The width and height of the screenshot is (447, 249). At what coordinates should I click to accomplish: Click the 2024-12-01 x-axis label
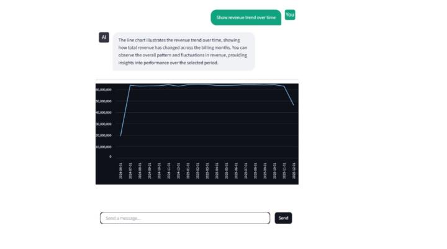(x=179, y=170)
